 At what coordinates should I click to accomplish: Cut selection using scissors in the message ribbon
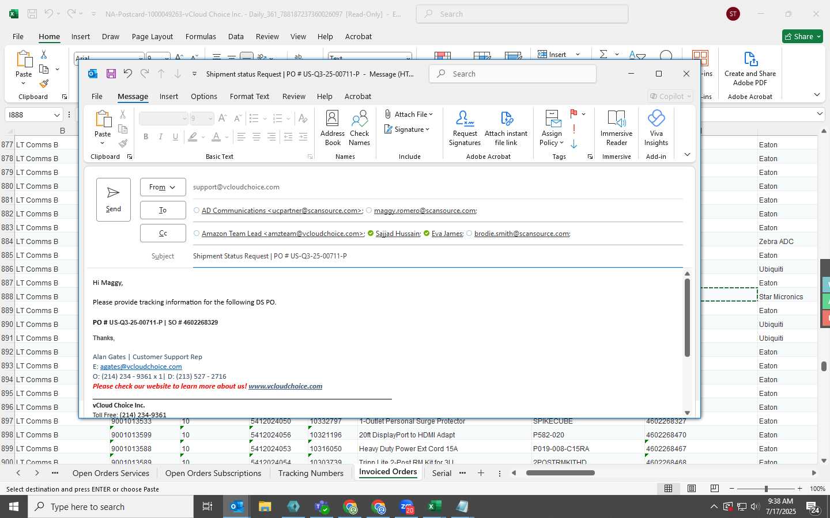(x=123, y=115)
